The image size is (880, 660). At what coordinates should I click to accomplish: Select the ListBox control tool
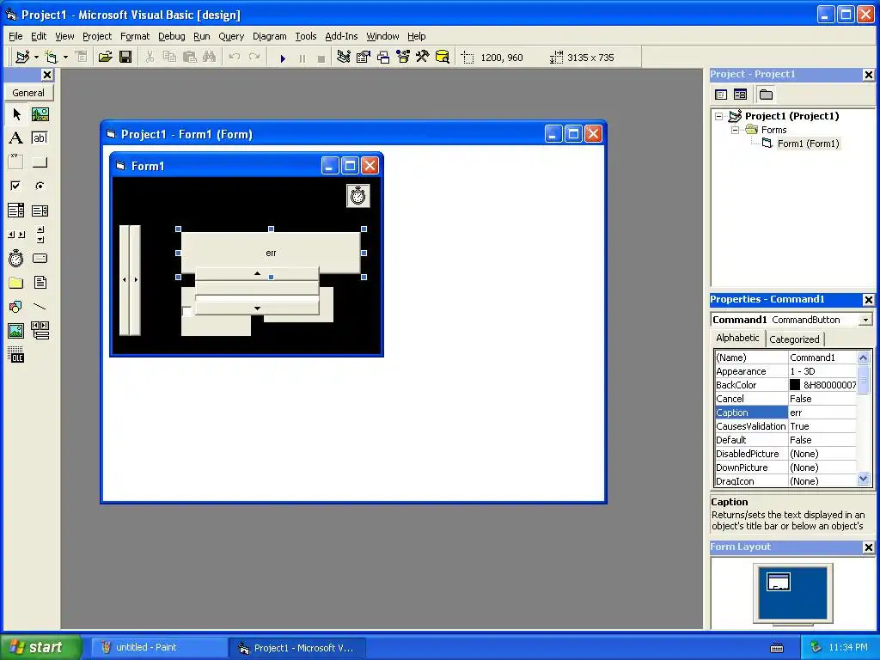pyautogui.click(x=40, y=211)
